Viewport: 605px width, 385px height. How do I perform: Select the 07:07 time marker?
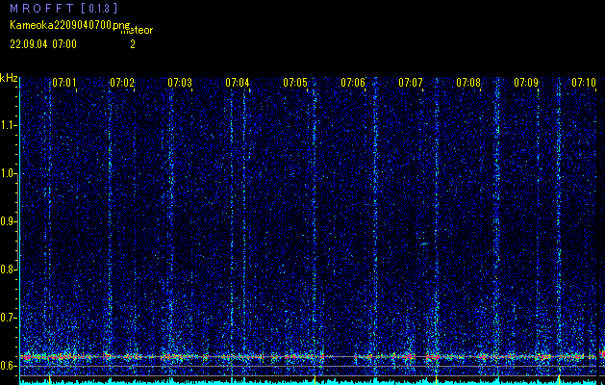coord(411,82)
